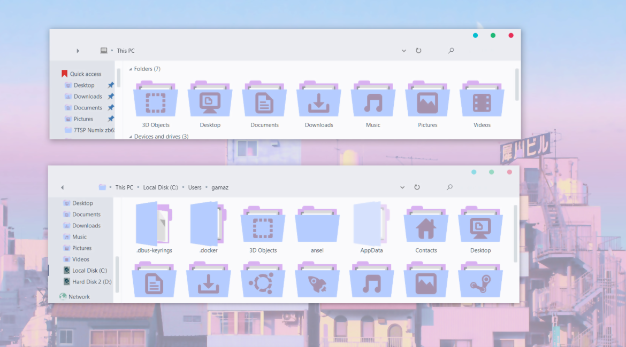
Task: Collapse the Folders (7) group
Action: pos(131,69)
